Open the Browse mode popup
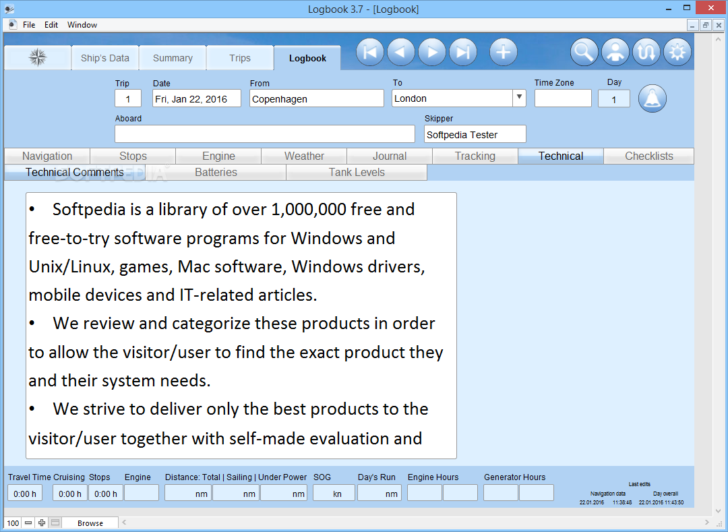Screen dimensions: 728x532 [x=90, y=523]
